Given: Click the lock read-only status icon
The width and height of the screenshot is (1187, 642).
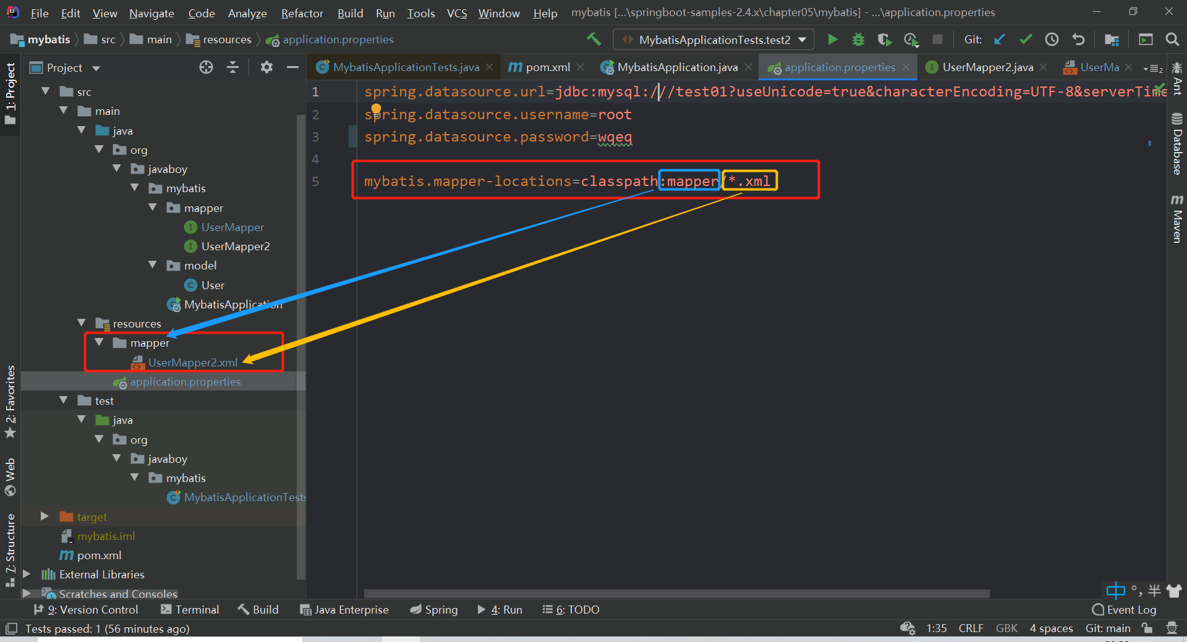Looking at the screenshot, I should [1147, 628].
